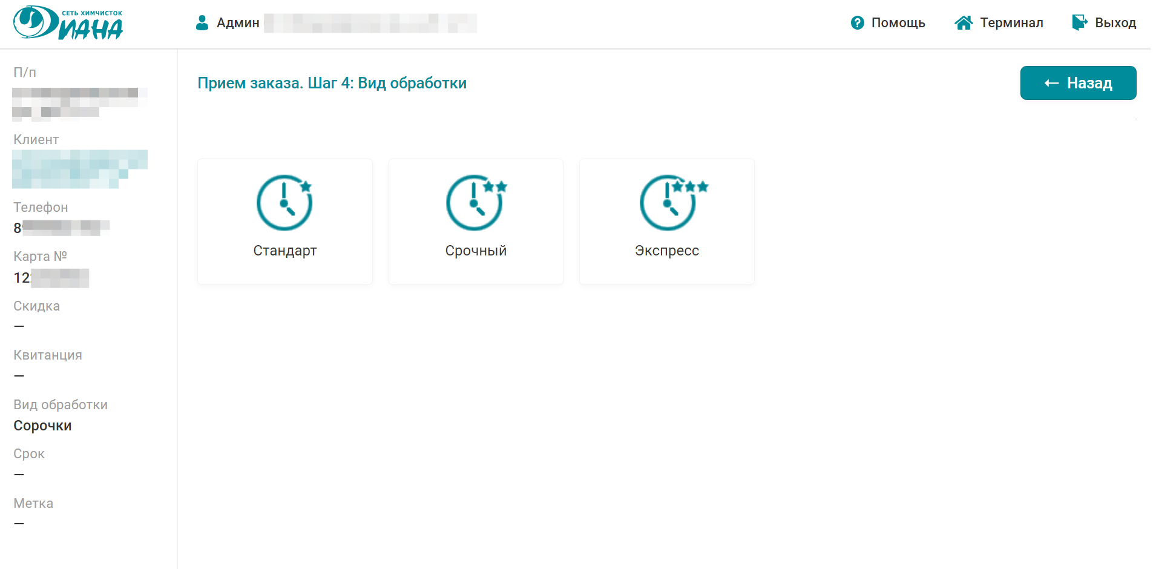Click the house icon beside Терминал

(x=964, y=23)
